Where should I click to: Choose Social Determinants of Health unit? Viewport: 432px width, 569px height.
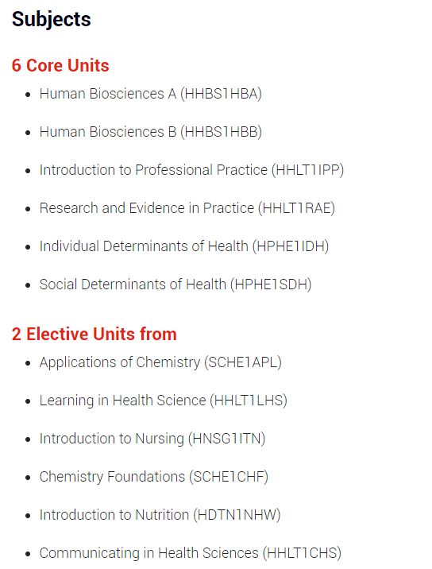pos(175,284)
